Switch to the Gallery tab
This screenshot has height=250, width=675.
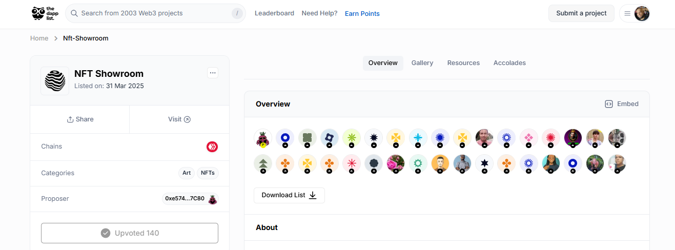(422, 63)
